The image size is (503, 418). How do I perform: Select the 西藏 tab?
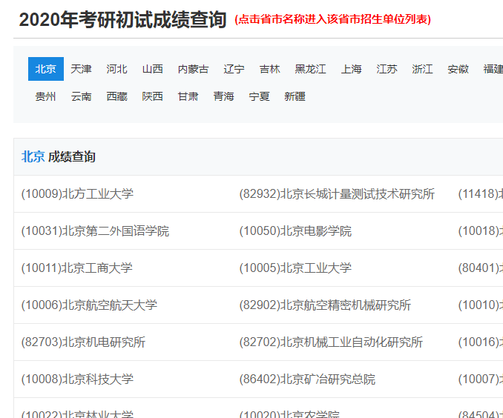coord(116,96)
